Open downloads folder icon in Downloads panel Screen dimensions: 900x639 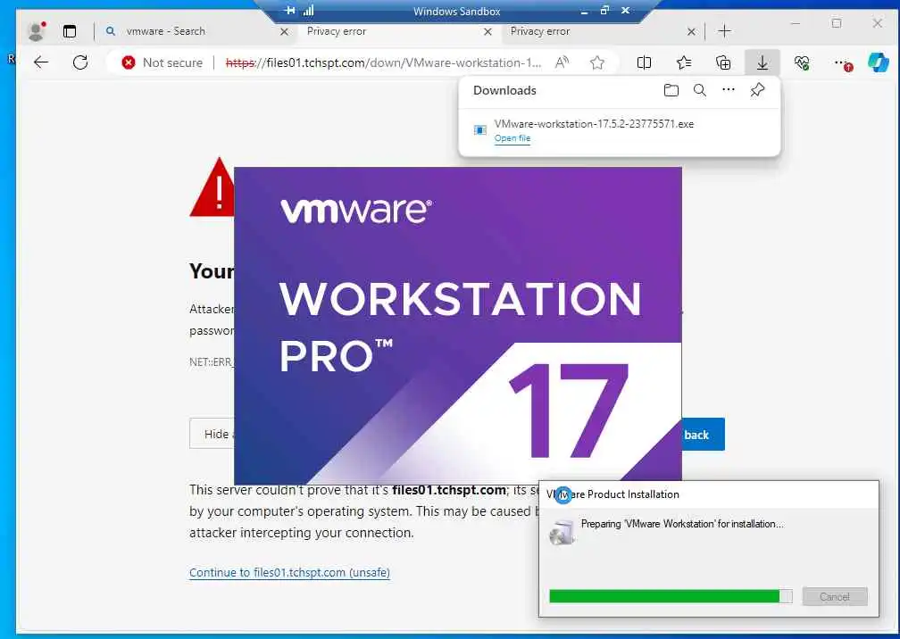(x=671, y=90)
